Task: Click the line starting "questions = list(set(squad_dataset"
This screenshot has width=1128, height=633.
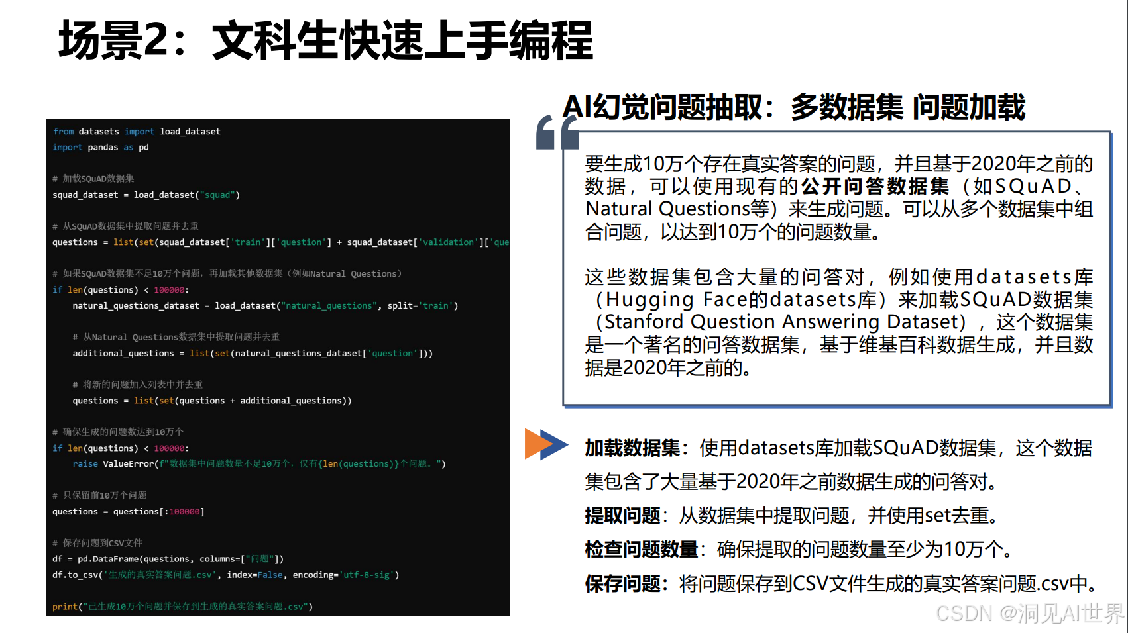Action: pos(281,242)
